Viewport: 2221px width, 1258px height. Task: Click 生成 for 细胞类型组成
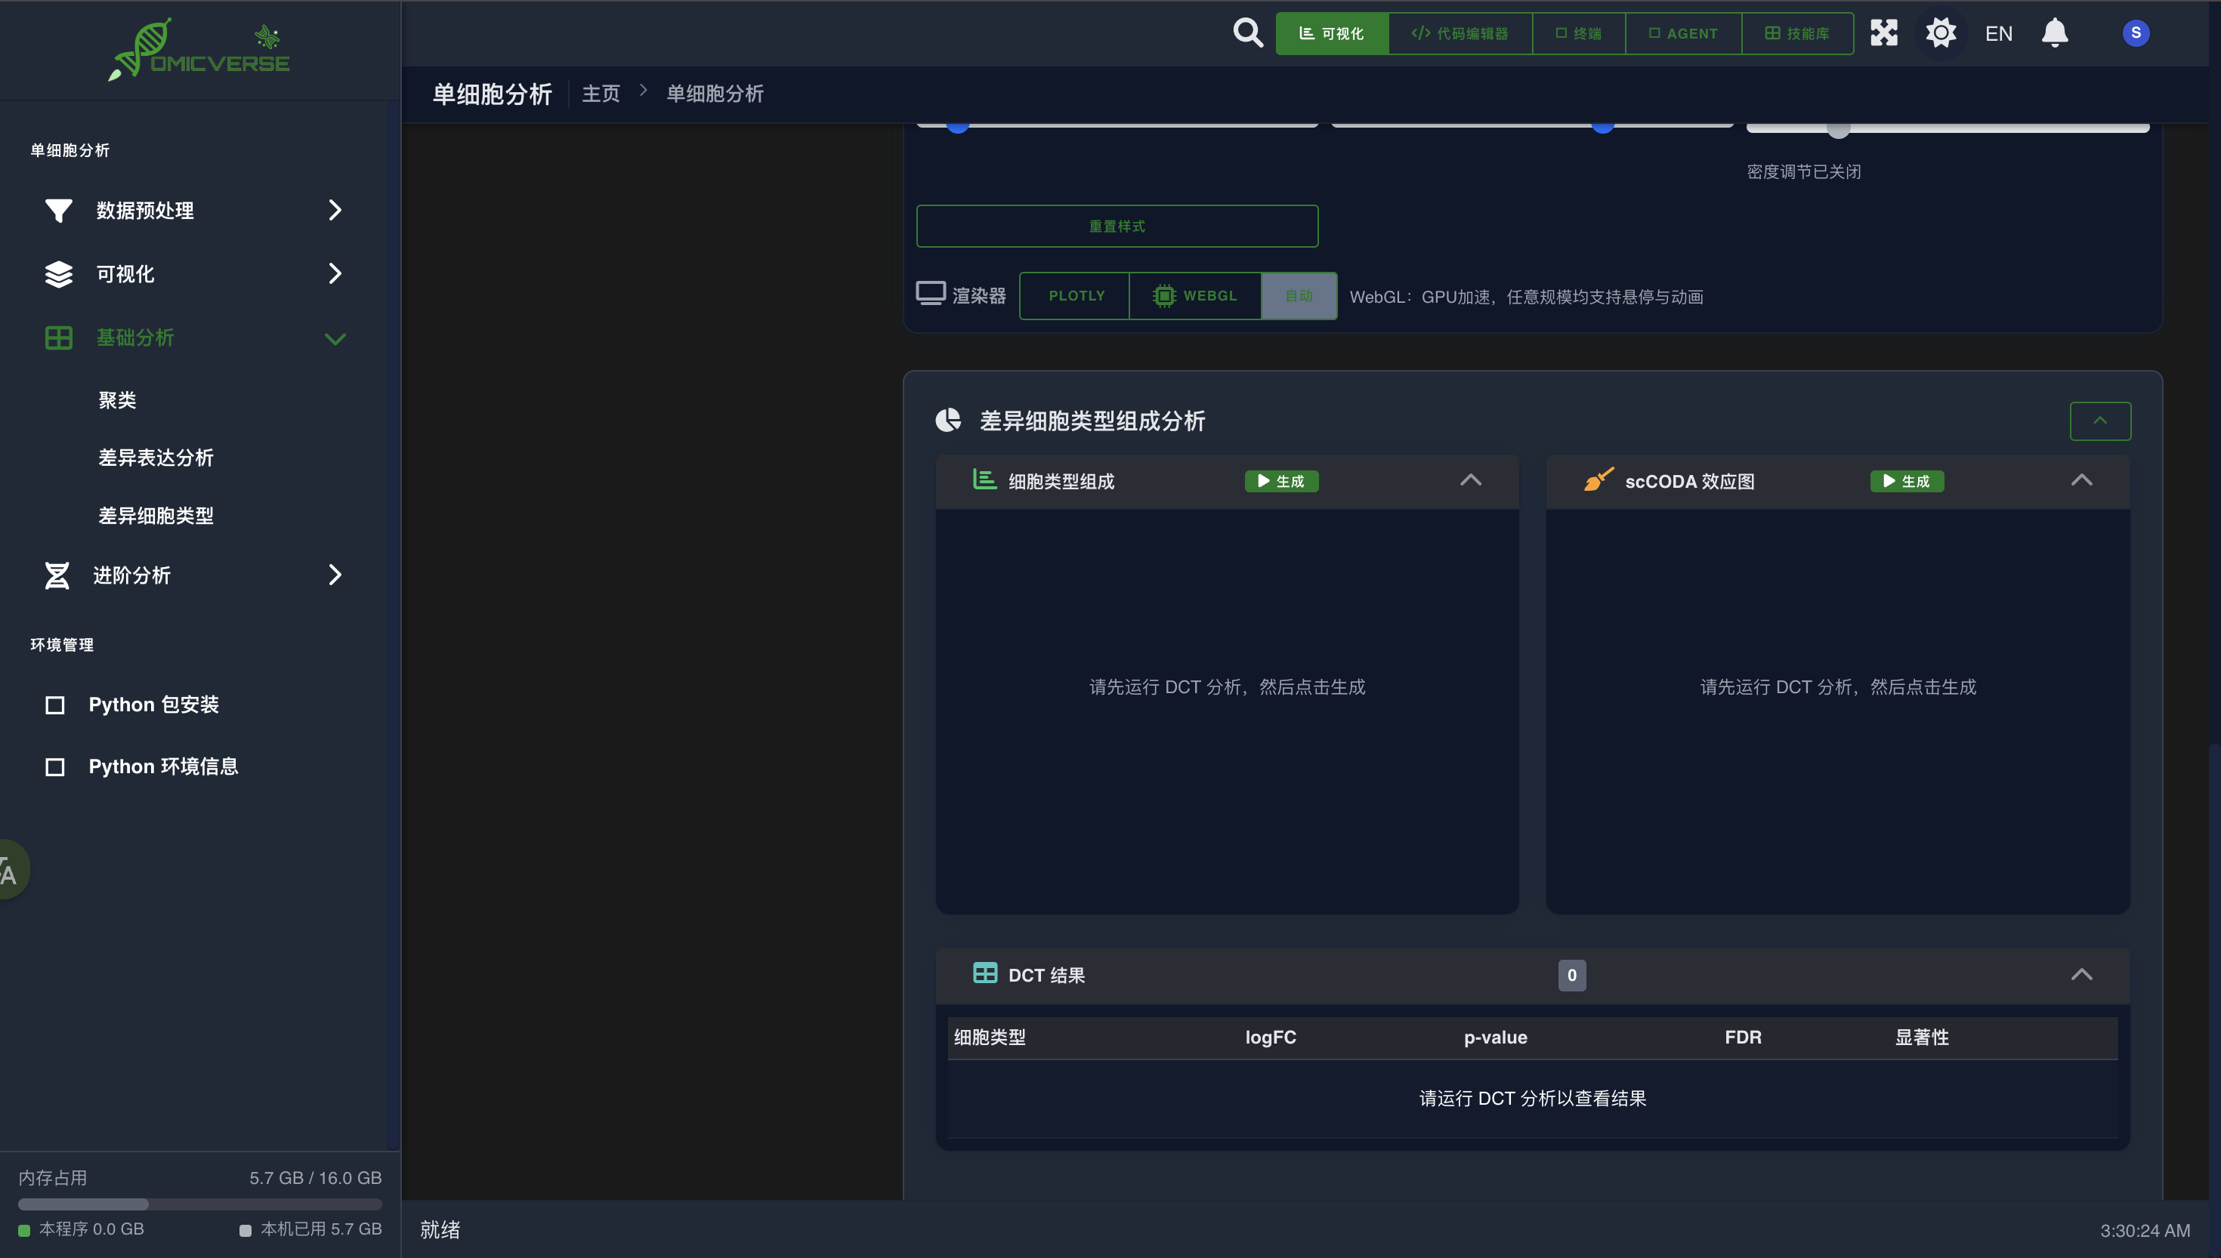(1280, 481)
